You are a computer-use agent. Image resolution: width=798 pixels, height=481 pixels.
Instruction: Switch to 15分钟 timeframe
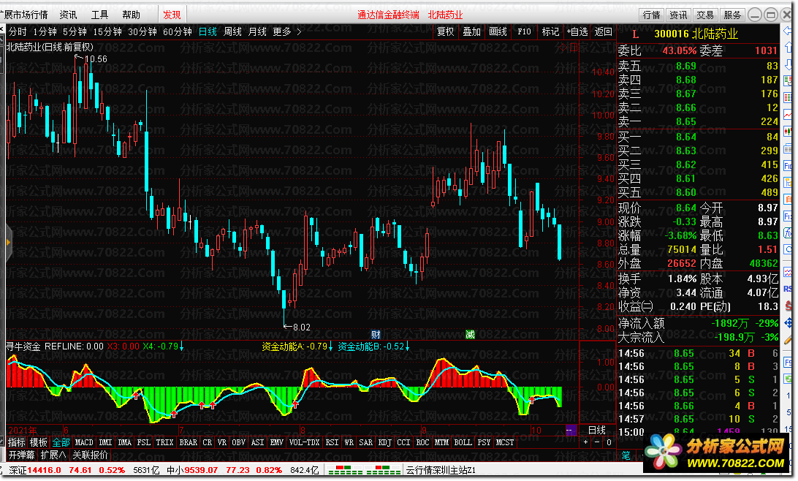107,31
